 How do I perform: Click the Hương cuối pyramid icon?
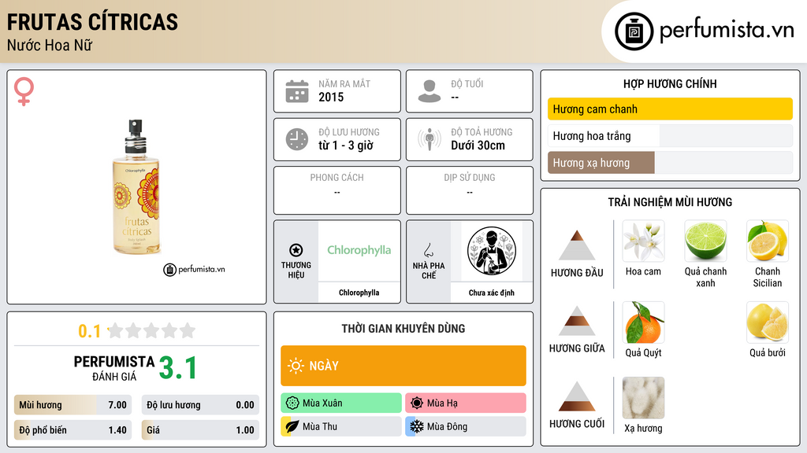coord(577,396)
